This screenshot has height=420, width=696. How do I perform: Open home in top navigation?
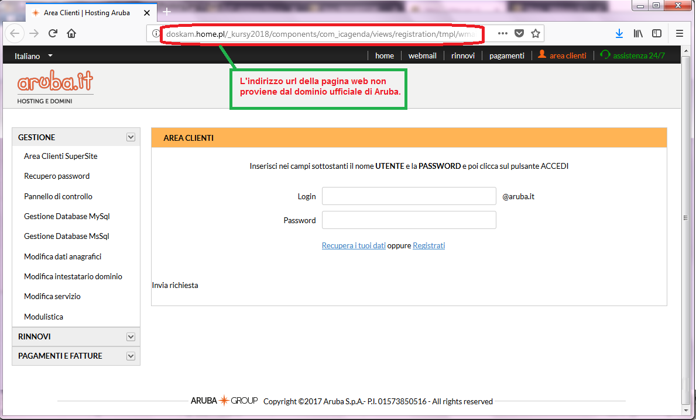pos(385,56)
